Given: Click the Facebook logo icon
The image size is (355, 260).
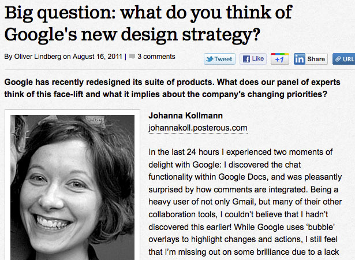Looking at the screenshot, I should [246, 59].
